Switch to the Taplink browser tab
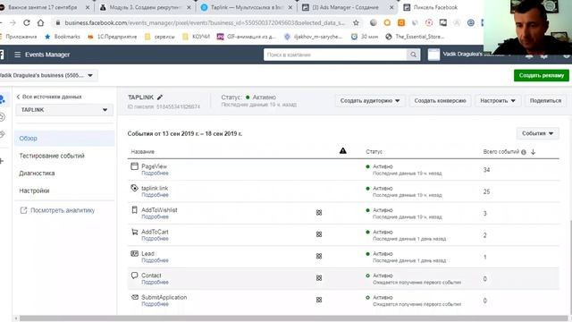This screenshot has width=572, height=322. point(247,7)
